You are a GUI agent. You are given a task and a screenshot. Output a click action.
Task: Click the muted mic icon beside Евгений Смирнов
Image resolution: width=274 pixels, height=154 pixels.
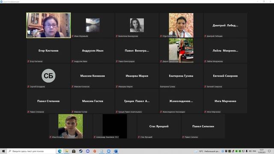[205, 86]
